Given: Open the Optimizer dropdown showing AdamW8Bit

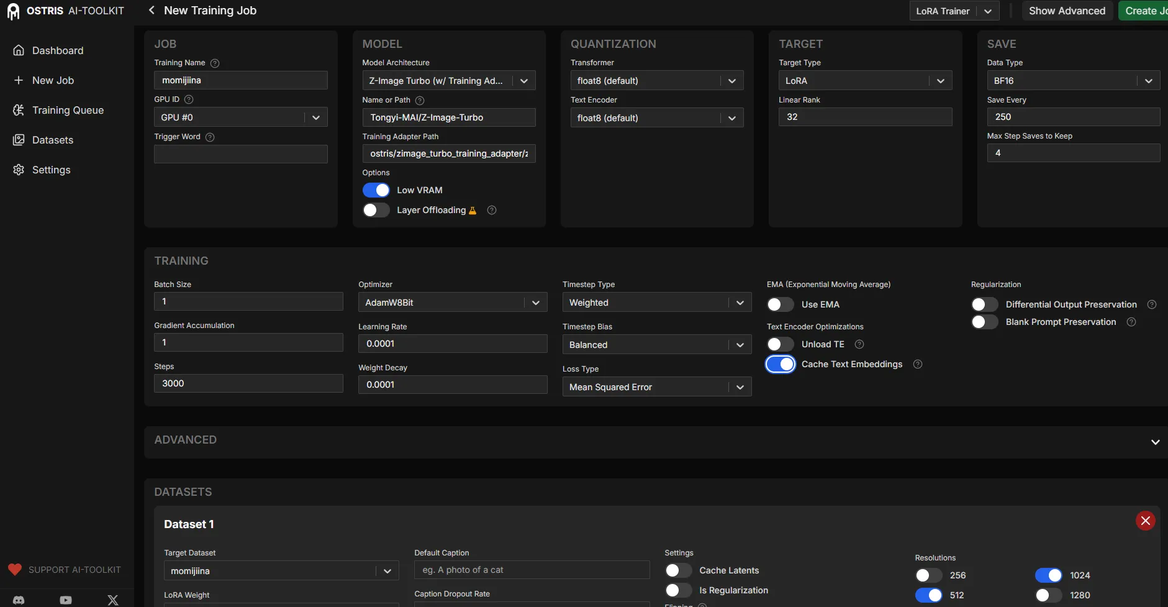Looking at the screenshot, I should (x=452, y=303).
